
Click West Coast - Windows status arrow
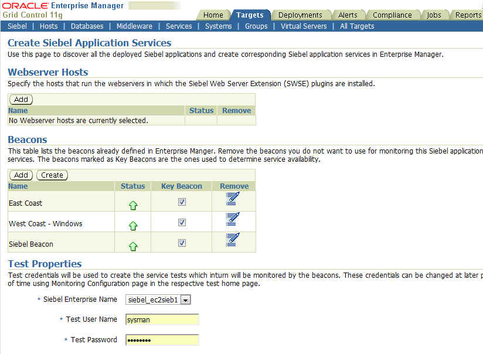pyautogui.click(x=133, y=226)
